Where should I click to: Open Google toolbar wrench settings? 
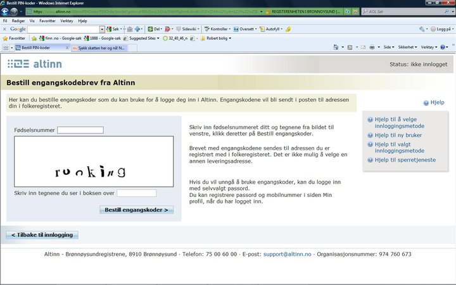click(x=422, y=29)
